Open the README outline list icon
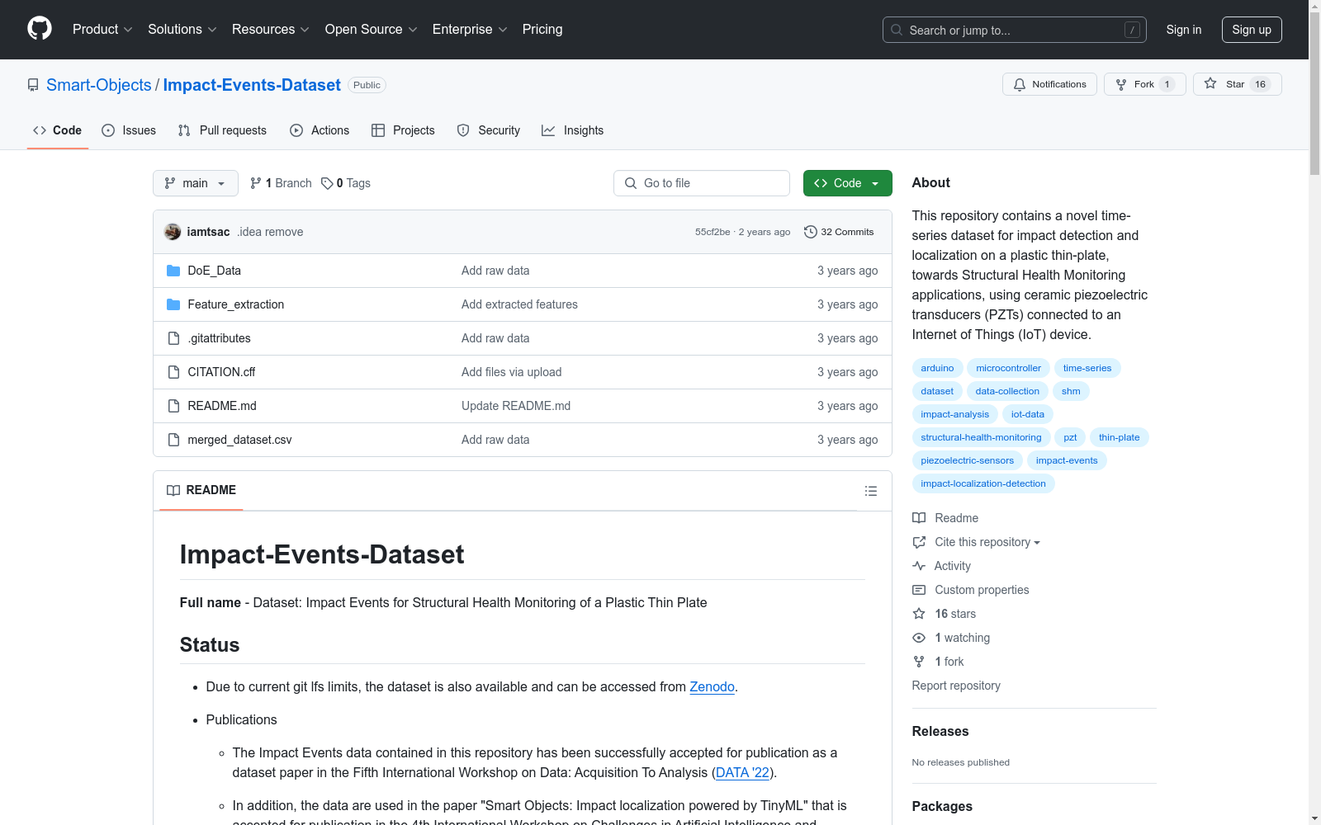 pos(870,491)
